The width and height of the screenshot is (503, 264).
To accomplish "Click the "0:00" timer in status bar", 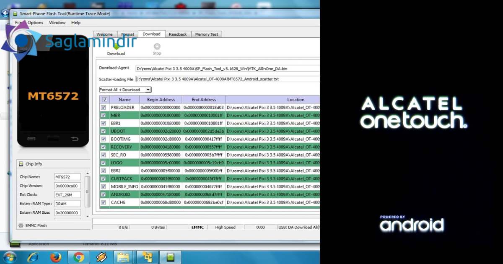I will coord(260,227).
